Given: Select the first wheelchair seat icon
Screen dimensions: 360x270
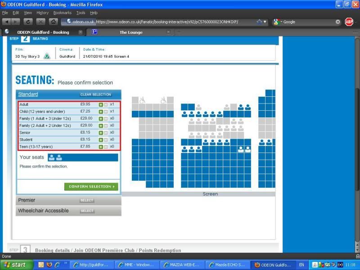Looking at the screenshot, I should pyautogui.click(x=143, y=100).
